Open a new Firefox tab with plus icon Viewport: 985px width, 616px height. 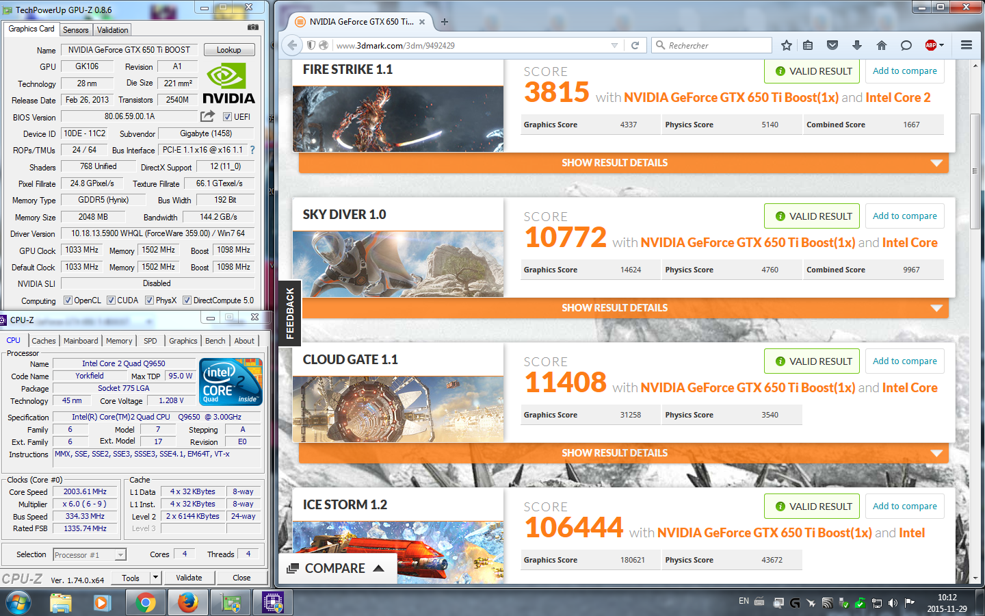tap(445, 22)
